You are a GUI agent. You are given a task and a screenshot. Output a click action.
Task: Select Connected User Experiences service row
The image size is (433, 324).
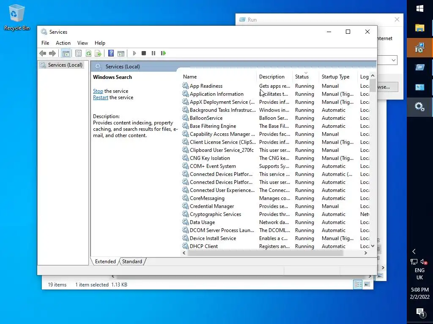click(275, 190)
